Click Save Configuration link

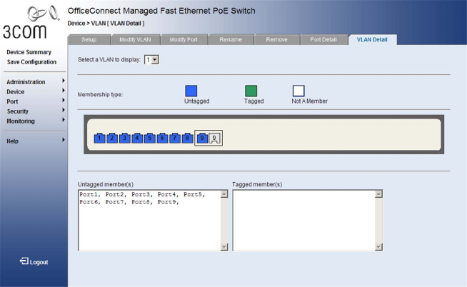[x=31, y=62]
